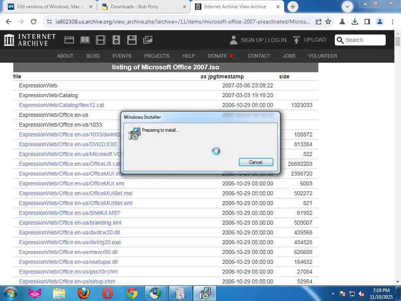
Task: Open the JOBS menu item
Action: click(x=289, y=56)
